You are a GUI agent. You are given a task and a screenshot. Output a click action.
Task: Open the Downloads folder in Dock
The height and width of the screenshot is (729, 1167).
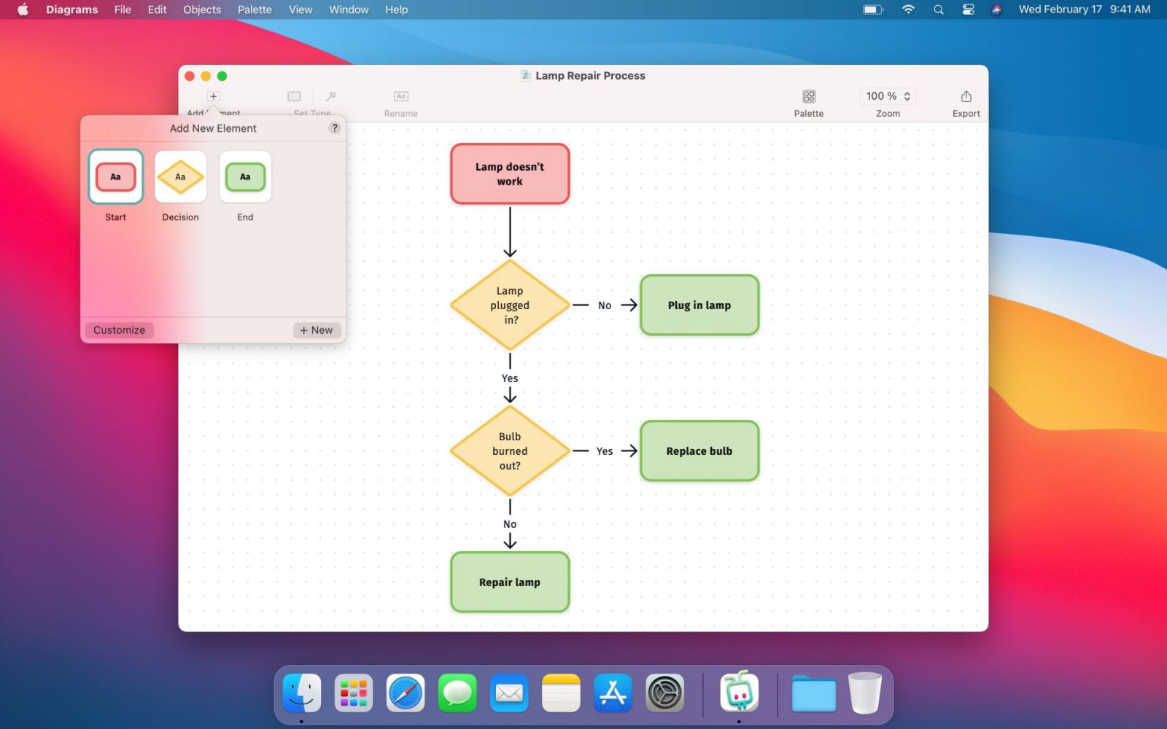coord(813,693)
